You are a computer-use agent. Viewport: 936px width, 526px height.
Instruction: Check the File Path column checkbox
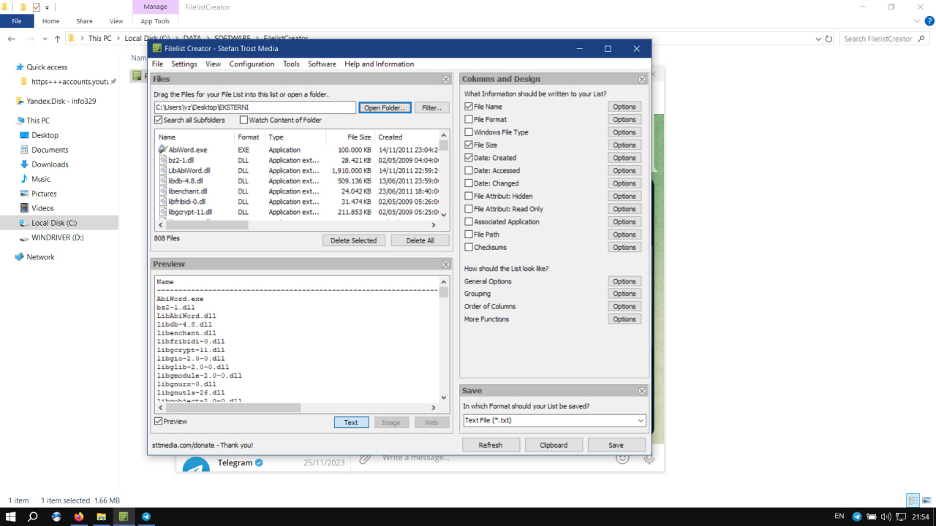(469, 235)
